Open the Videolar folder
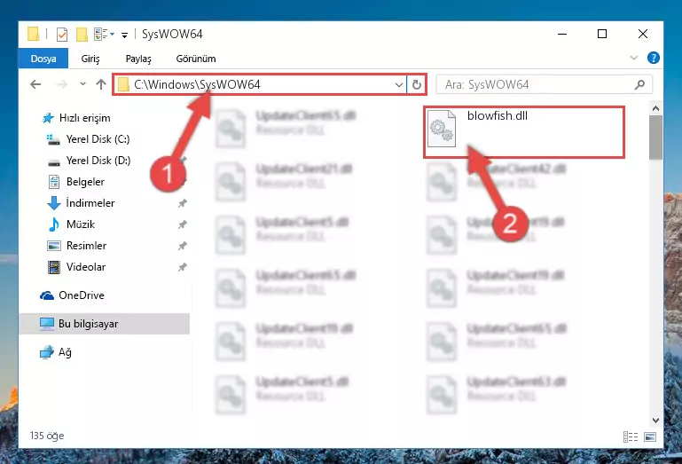The height and width of the screenshot is (464, 682). 76,267
